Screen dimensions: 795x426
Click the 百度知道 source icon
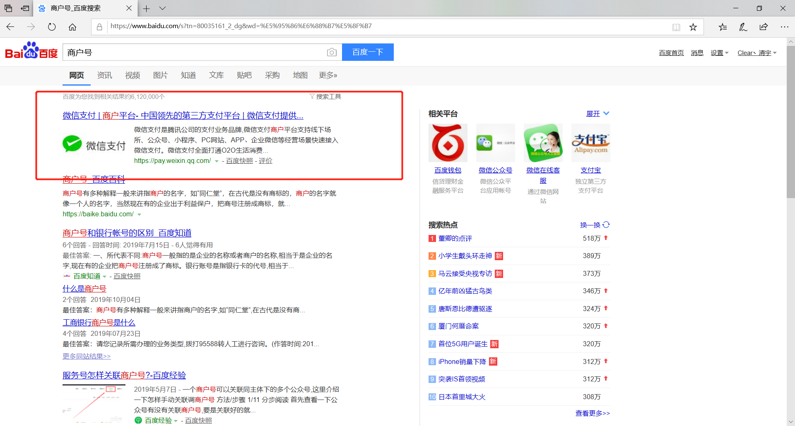67,276
